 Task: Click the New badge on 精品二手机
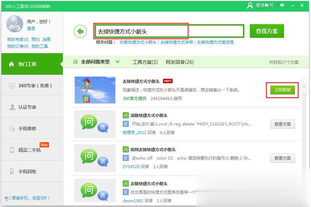[44, 145]
